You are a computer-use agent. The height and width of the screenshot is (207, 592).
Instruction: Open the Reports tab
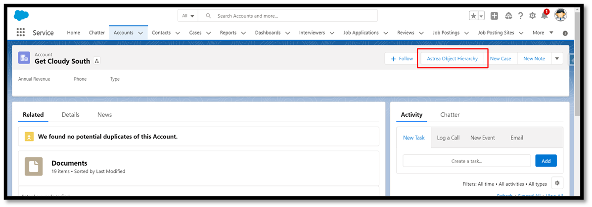tap(228, 33)
